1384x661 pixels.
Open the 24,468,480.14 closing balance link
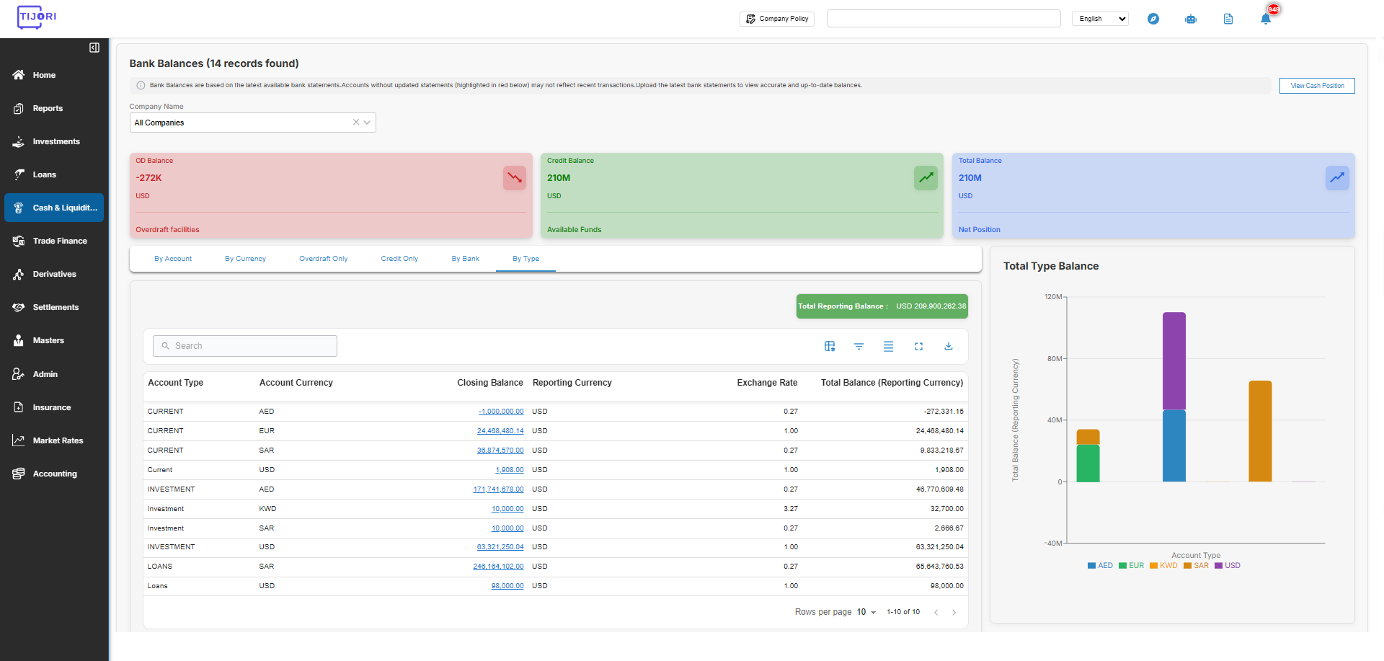pyautogui.click(x=500, y=431)
